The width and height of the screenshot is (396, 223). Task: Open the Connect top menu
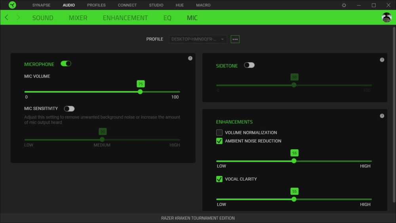pyautogui.click(x=127, y=5)
